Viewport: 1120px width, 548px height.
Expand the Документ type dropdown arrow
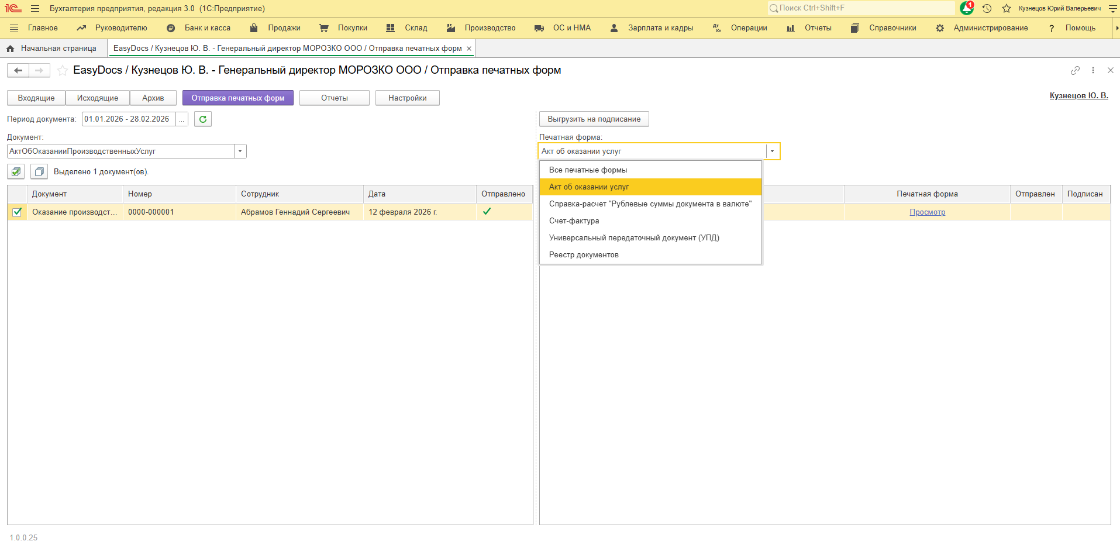point(240,151)
